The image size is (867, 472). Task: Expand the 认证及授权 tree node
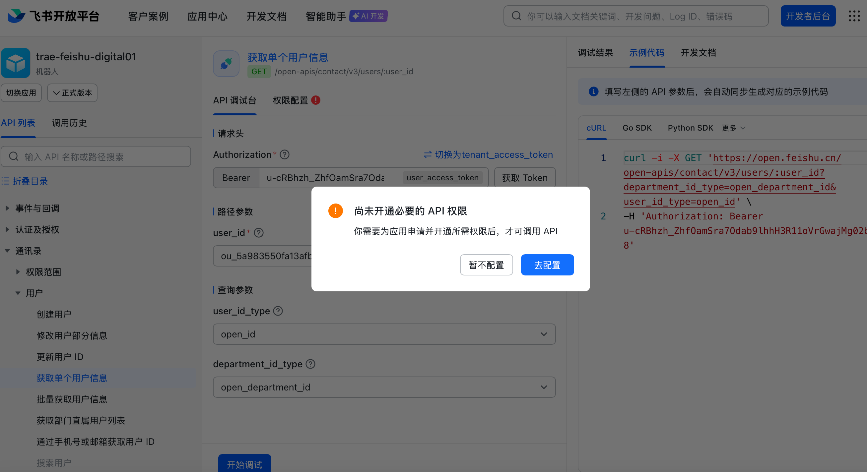(x=7, y=229)
